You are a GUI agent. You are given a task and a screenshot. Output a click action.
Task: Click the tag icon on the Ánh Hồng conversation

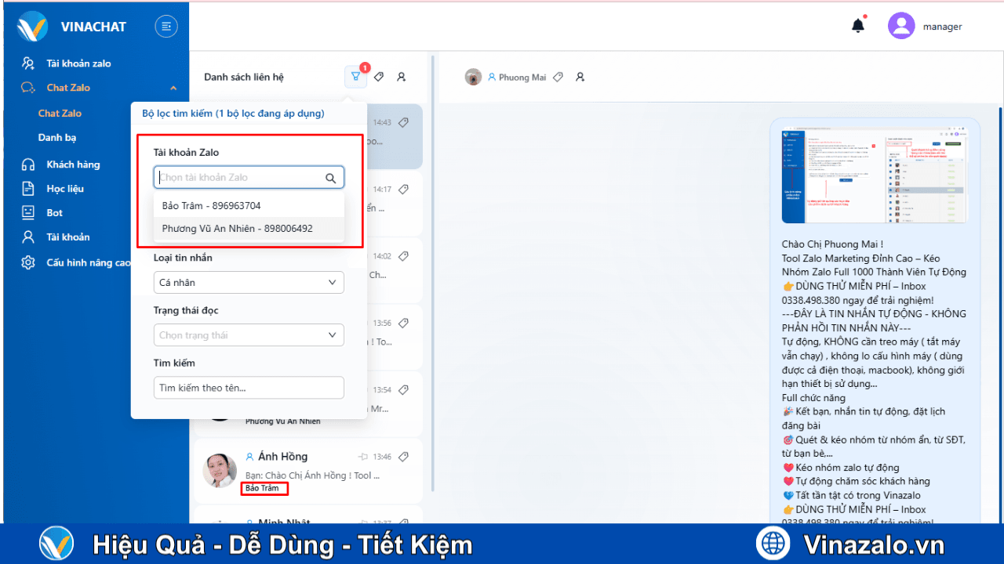(404, 456)
